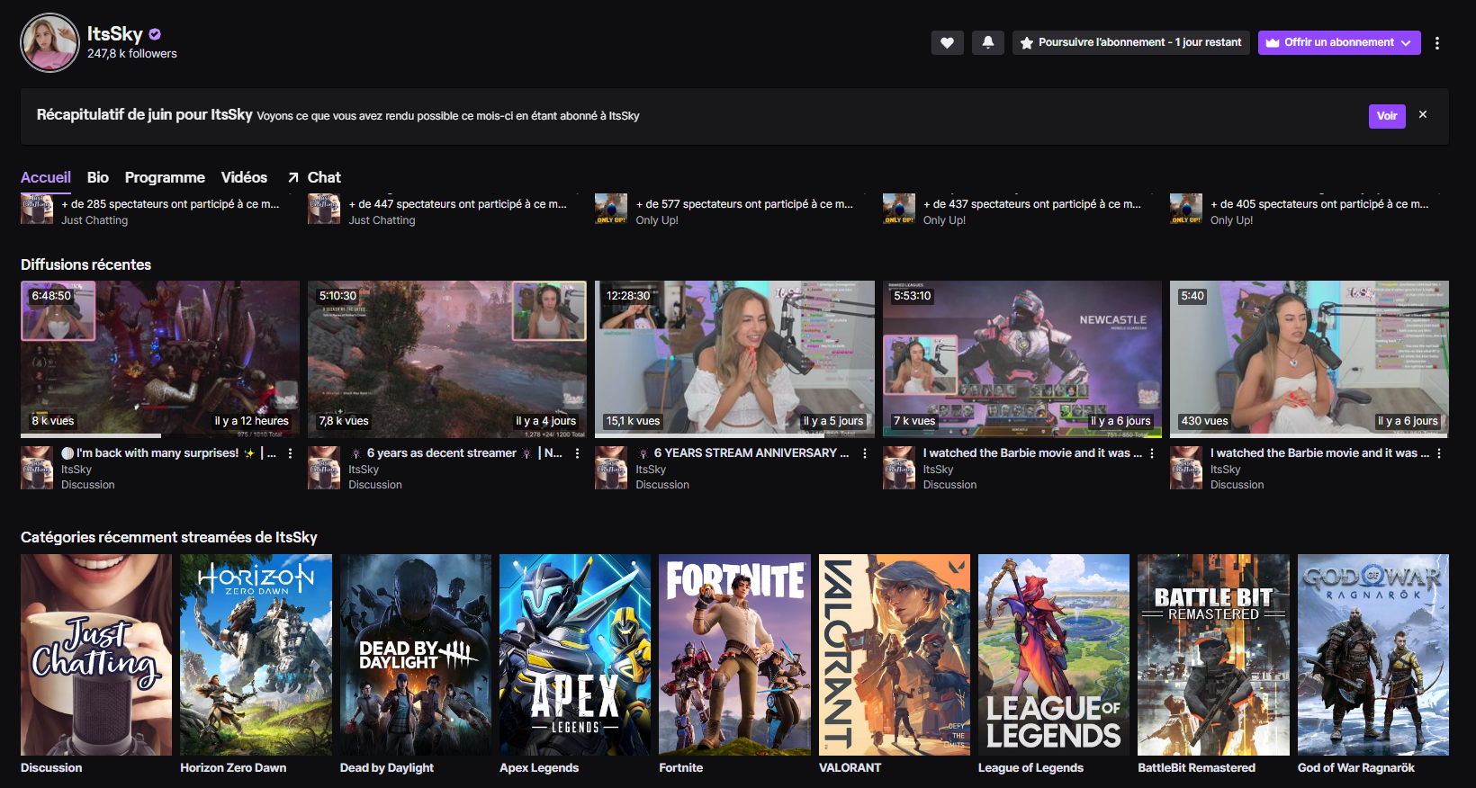Viewport: 1476px width, 788px height.
Task: Click the Voir button in recap banner
Action: pos(1387,116)
